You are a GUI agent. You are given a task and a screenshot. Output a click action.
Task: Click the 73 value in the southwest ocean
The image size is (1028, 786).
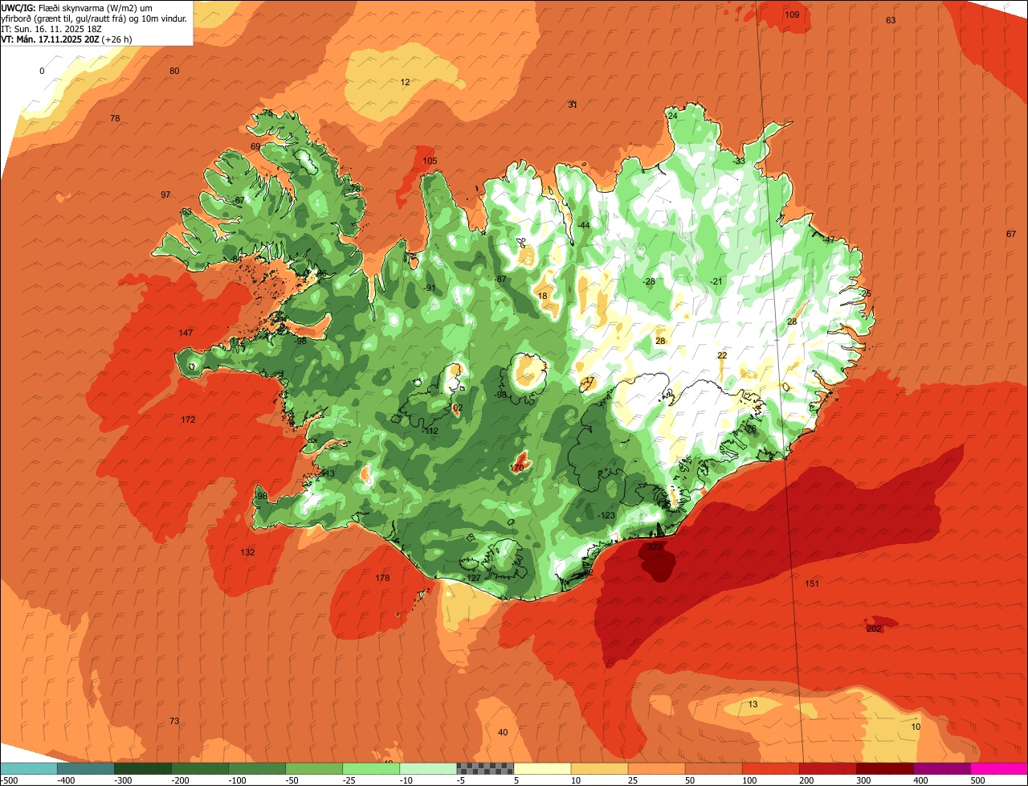(174, 721)
